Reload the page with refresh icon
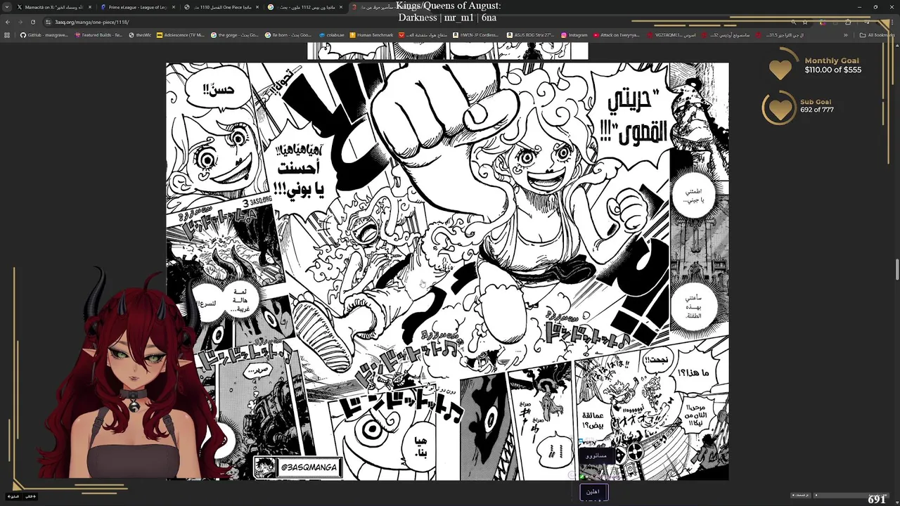The width and height of the screenshot is (900, 506). tap(32, 22)
